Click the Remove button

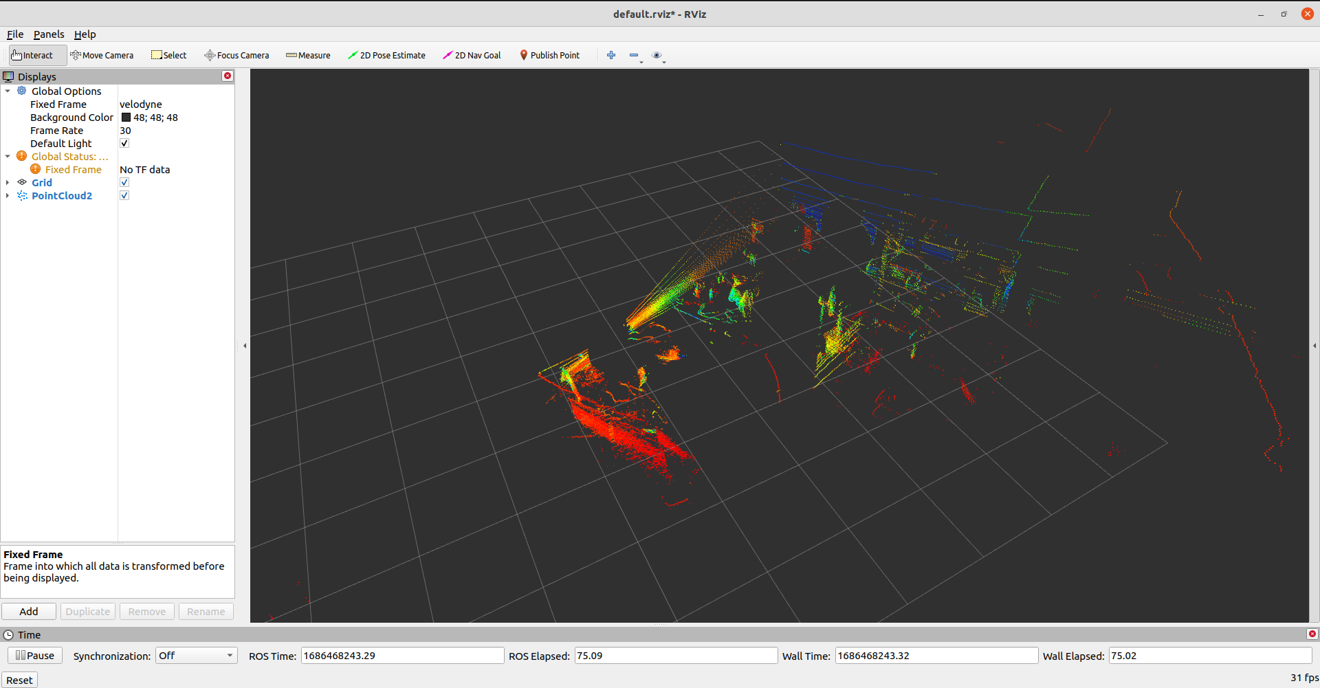[147, 612]
